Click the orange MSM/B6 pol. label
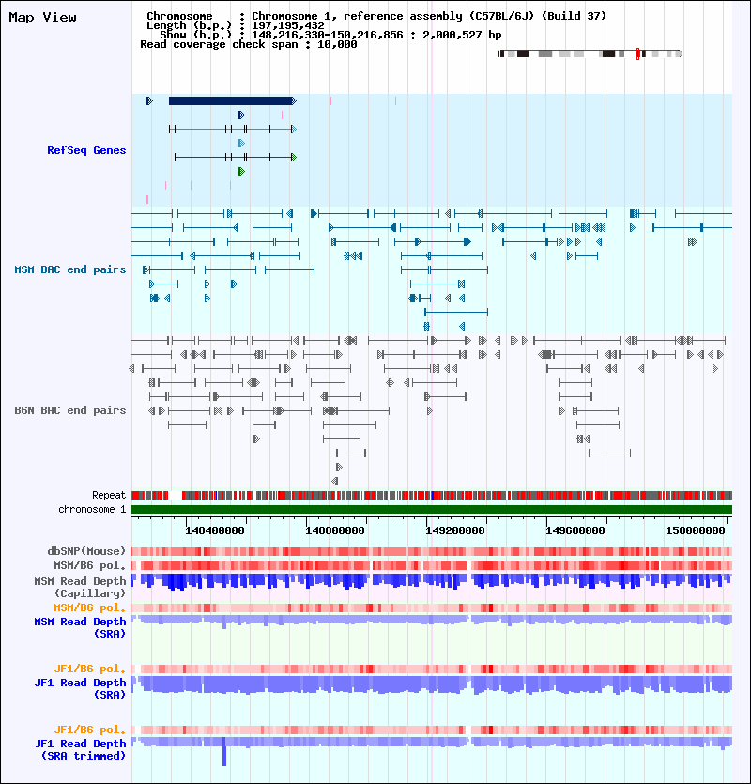751x784 pixels. 90,608
